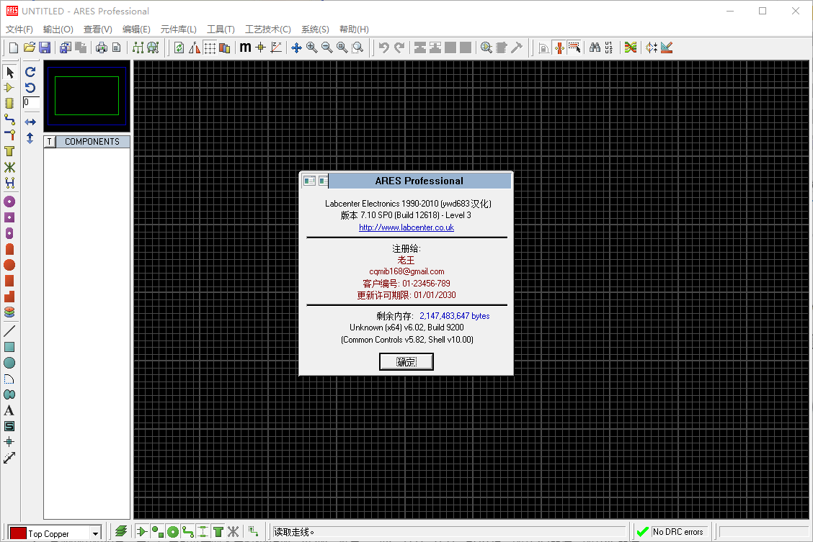This screenshot has width=813, height=542.
Task: Click the Zoom In magnifier icon
Action: [311, 48]
